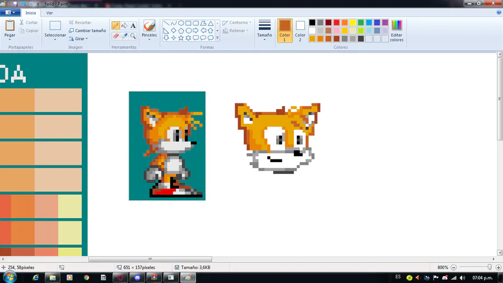Click Recortar (crop) button
Viewport: 503px width, 283px height.
coord(80,22)
